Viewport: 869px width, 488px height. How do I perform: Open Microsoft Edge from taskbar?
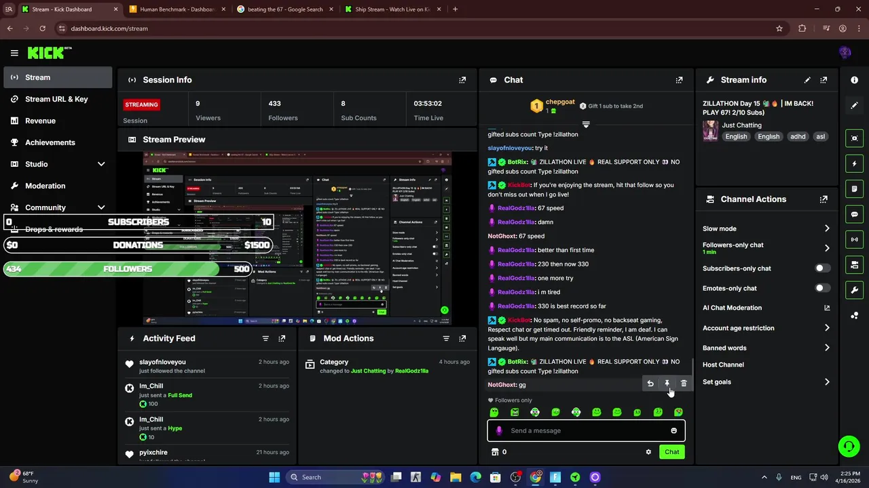(475, 477)
